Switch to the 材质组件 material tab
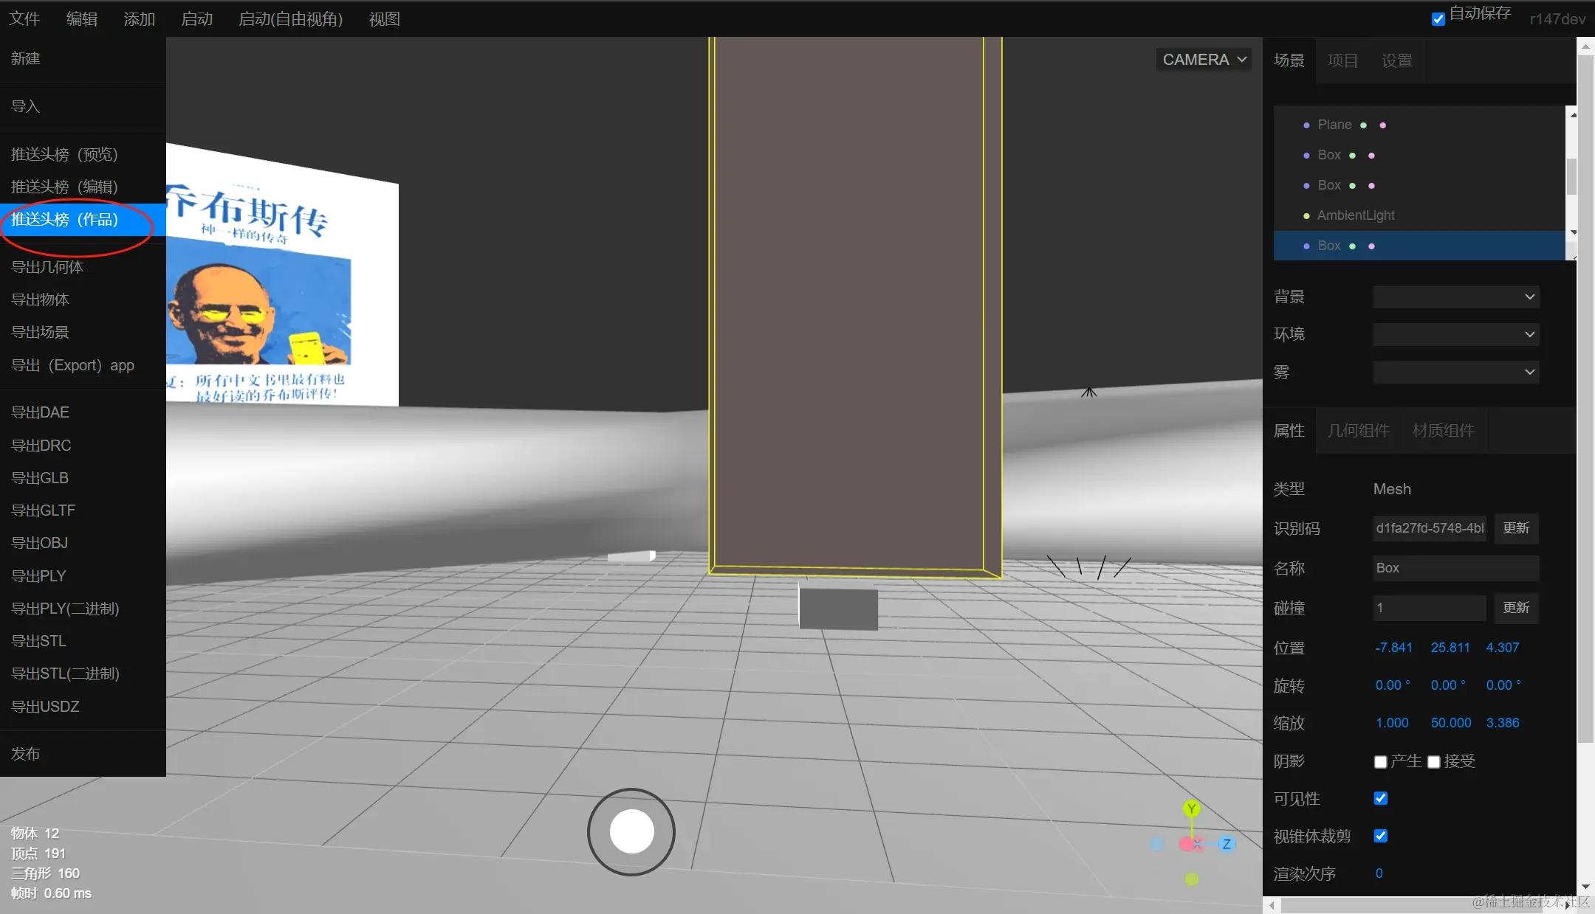 pos(1443,431)
